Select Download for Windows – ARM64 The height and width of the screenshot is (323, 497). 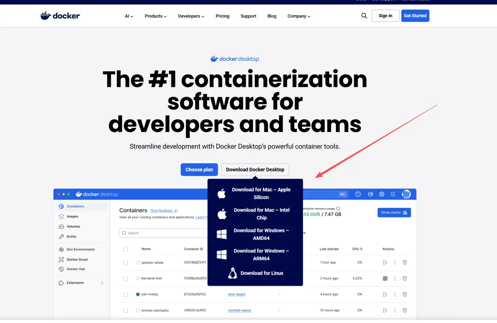coord(255,254)
